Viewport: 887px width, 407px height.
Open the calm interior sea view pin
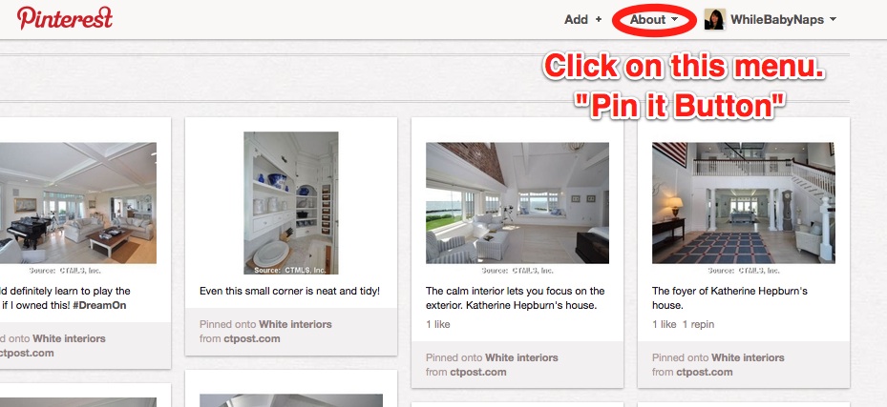pos(517,203)
